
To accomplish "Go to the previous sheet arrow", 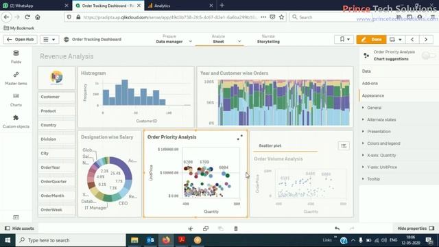I will click(x=412, y=40).
